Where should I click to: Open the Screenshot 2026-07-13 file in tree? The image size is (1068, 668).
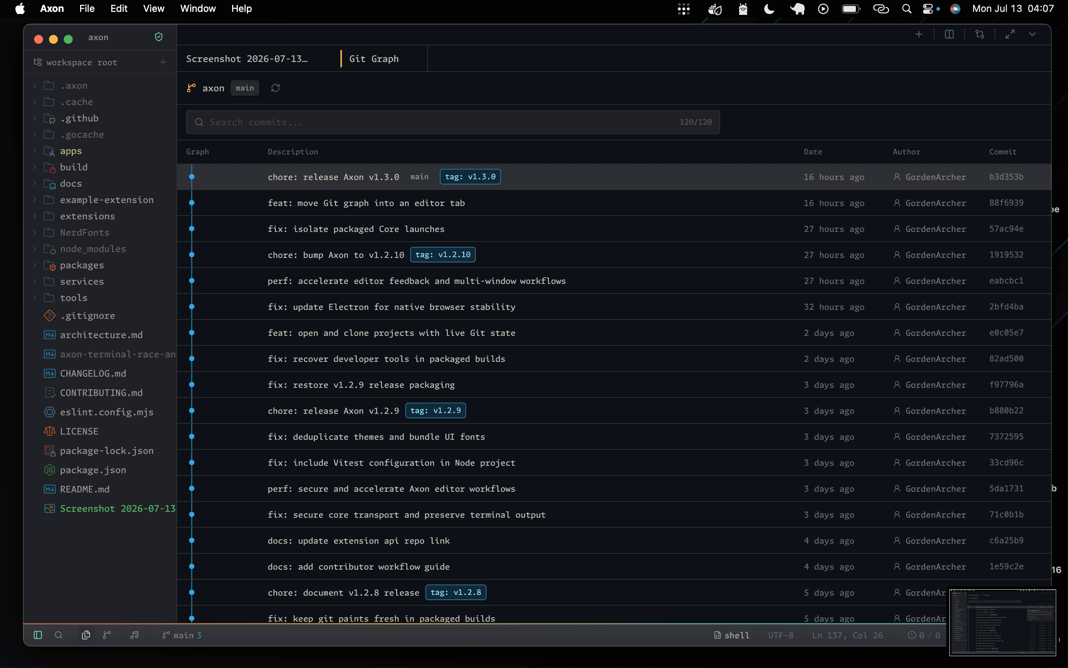pos(118,508)
